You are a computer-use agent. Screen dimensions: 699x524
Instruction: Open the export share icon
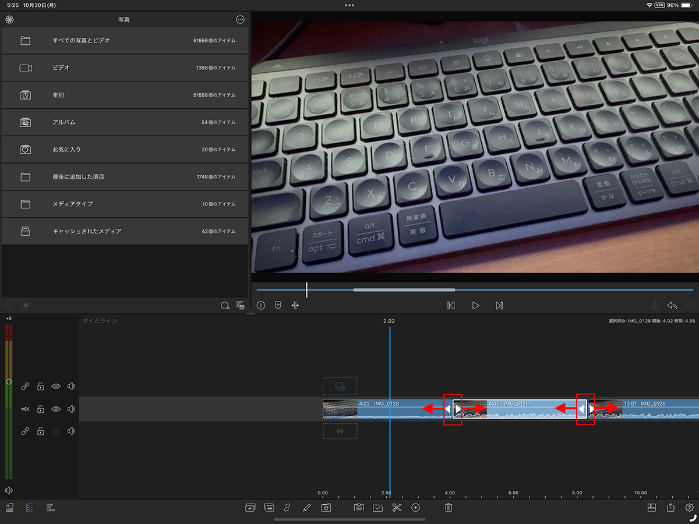click(x=670, y=508)
